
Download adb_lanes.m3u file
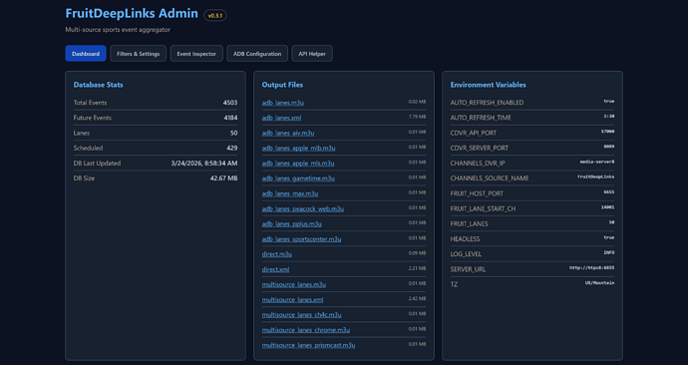pos(283,103)
